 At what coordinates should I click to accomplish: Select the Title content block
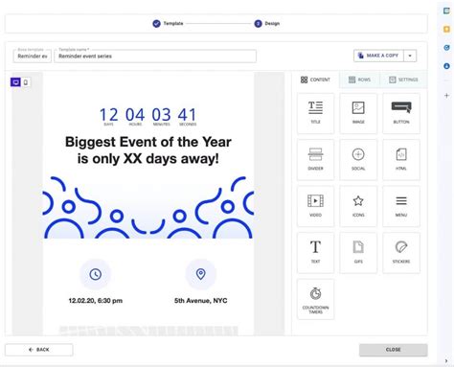coord(315,113)
